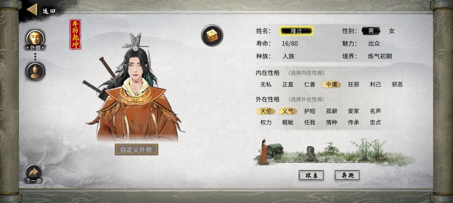The width and height of the screenshot is (453, 203).
Task: Preview the 攻击 attack animation
Action: pos(311,175)
